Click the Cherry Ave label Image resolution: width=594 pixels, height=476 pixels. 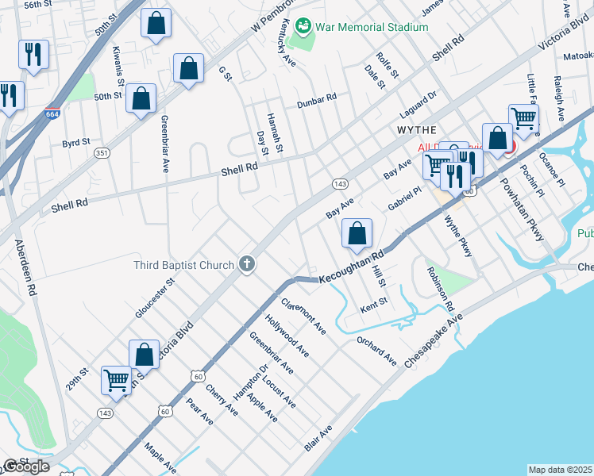(222, 400)
